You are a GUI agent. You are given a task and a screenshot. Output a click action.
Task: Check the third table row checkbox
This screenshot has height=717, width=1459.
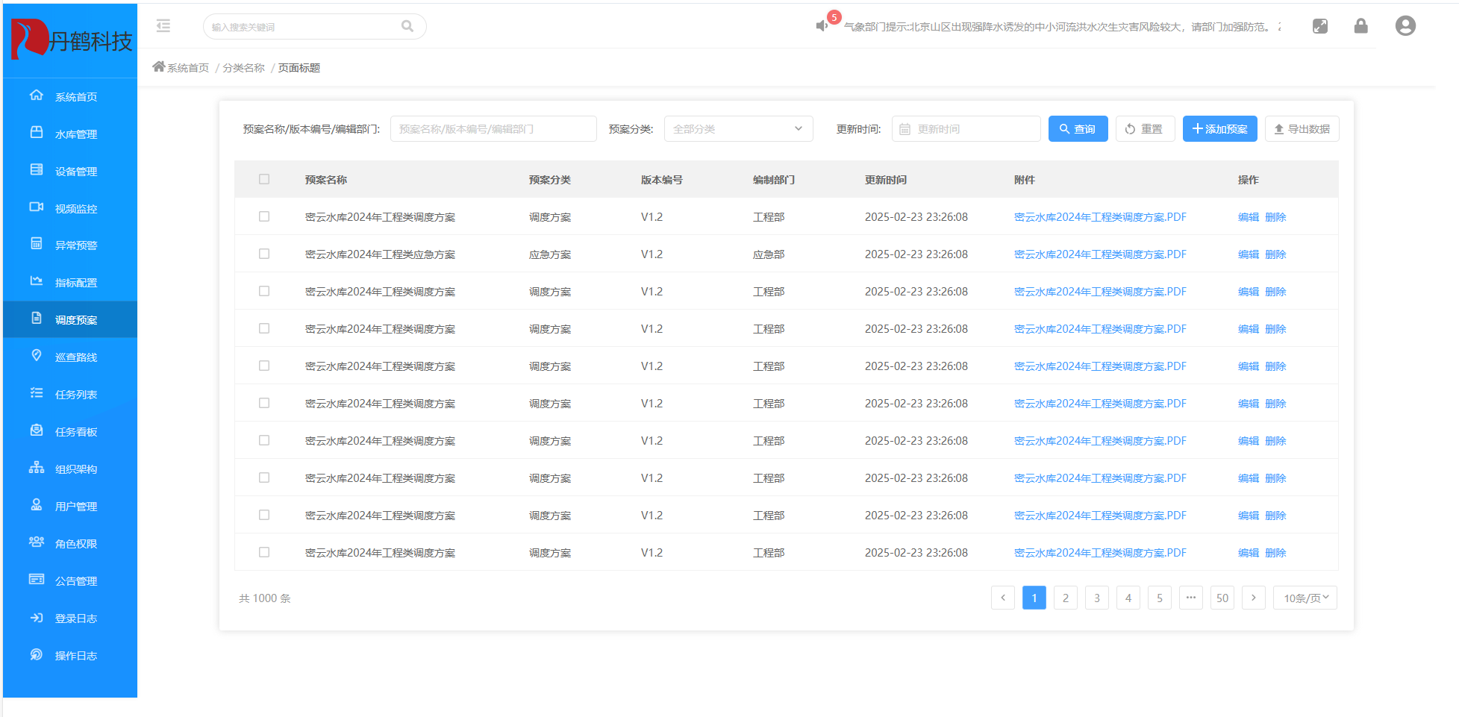point(264,291)
